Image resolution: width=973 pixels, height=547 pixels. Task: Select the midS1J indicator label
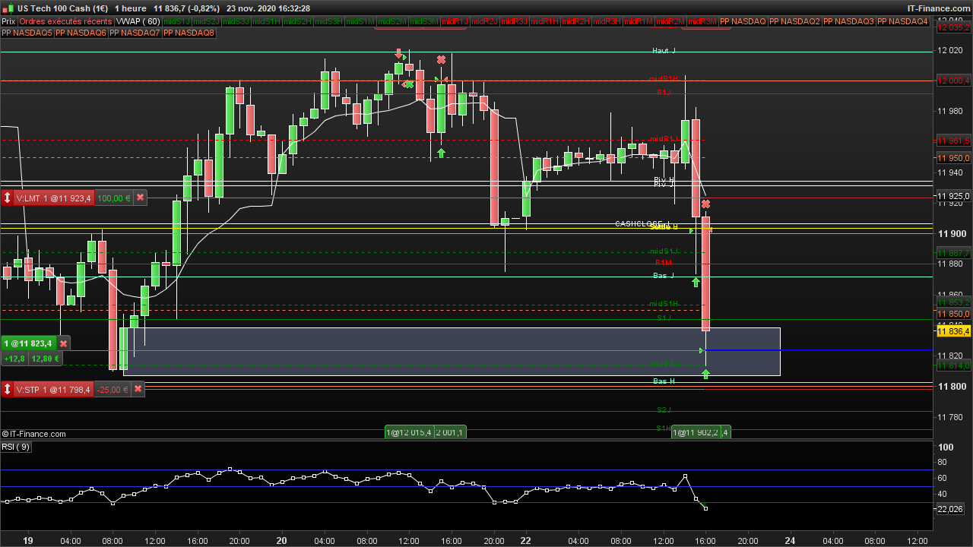(177, 21)
